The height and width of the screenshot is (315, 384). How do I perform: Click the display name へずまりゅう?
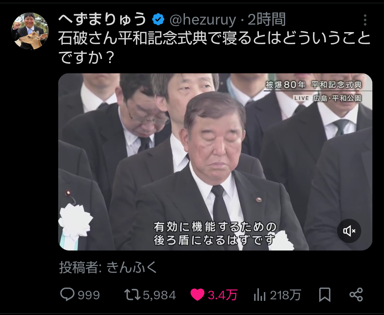[102, 20]
